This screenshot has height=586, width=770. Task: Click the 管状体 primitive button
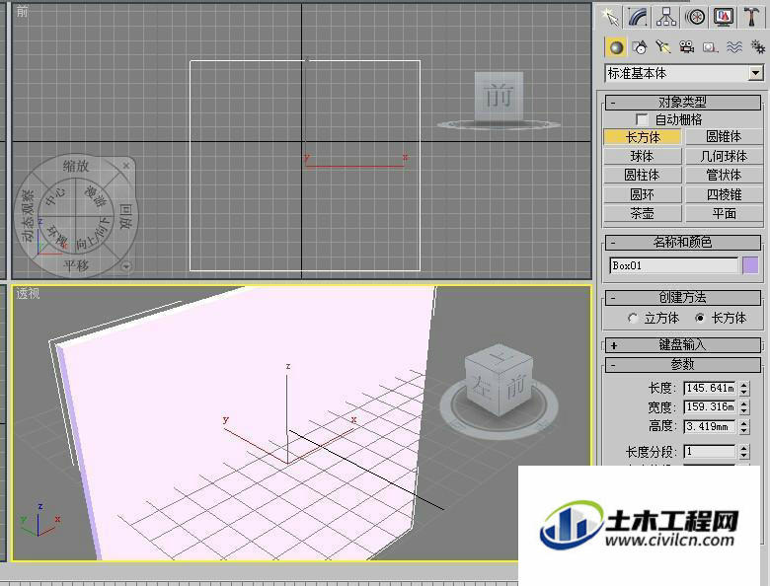click(724, 176)
